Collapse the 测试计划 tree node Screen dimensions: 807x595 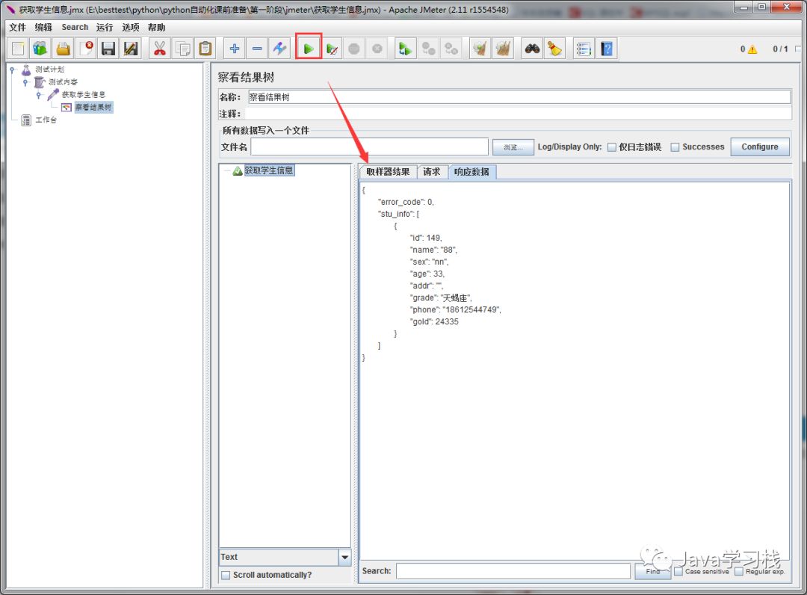pos(12,70)
